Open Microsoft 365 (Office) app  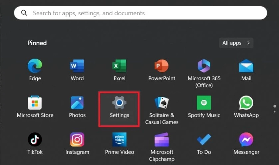pos(204,66)
